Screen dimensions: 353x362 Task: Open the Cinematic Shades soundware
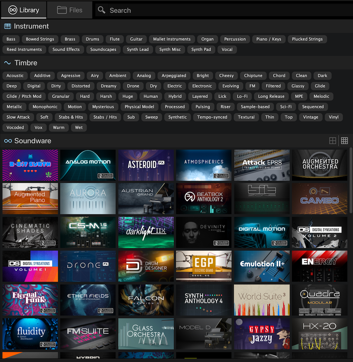click(x=30, y=232)
